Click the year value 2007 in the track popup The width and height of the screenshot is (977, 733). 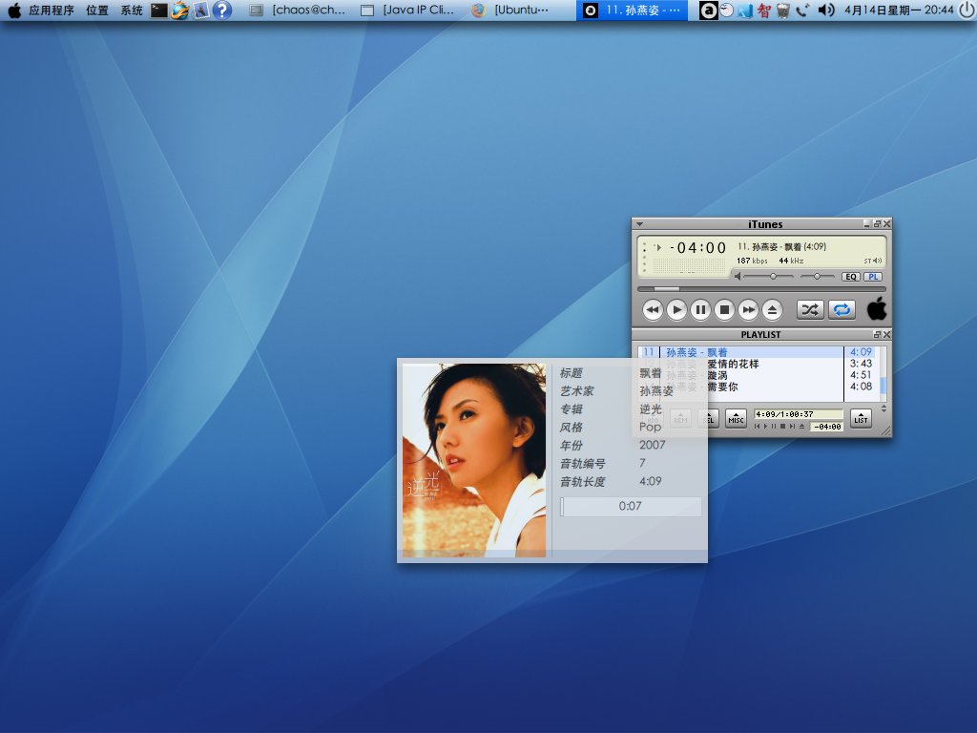tap(653, 445)
